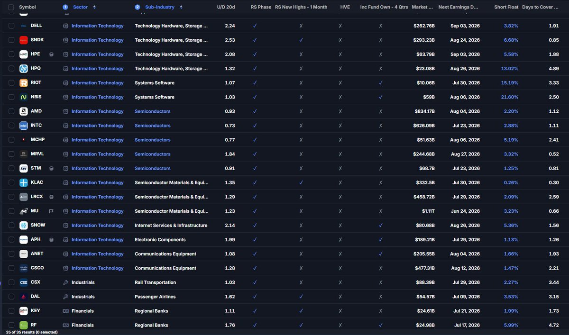
Task: Click the Days to Cover header
Action: tap(540, 7)
